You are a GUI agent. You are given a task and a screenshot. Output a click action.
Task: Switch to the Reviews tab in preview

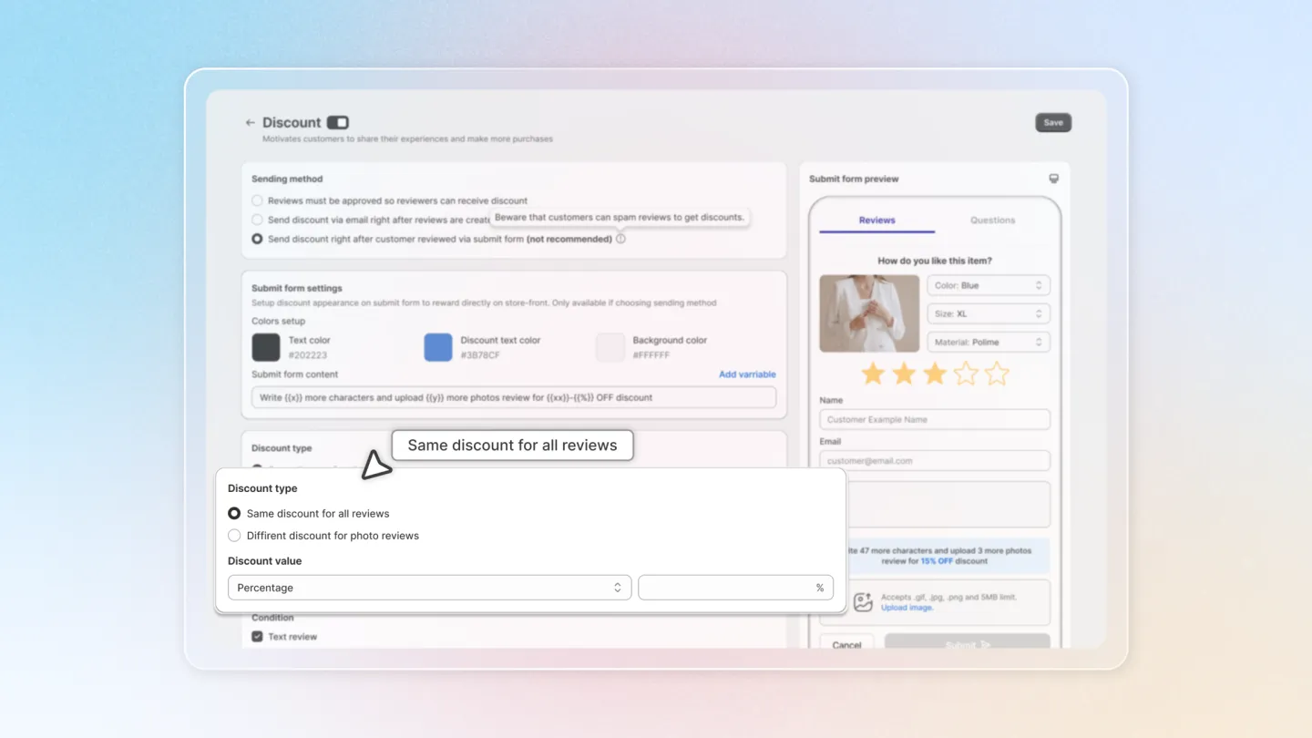[x=876, y=220]
